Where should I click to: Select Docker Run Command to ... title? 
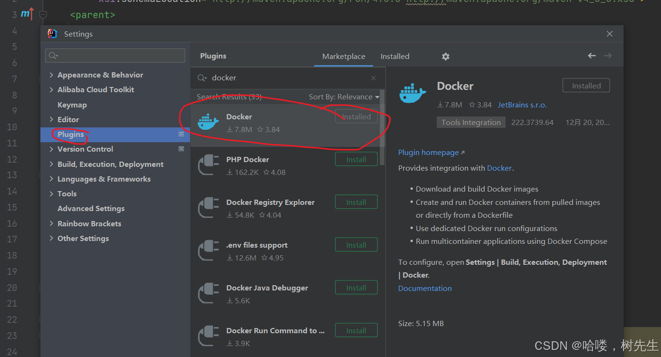click(x=276, y=331)
